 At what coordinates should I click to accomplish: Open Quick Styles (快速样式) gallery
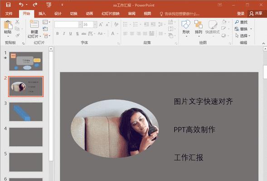pos(212,28)
